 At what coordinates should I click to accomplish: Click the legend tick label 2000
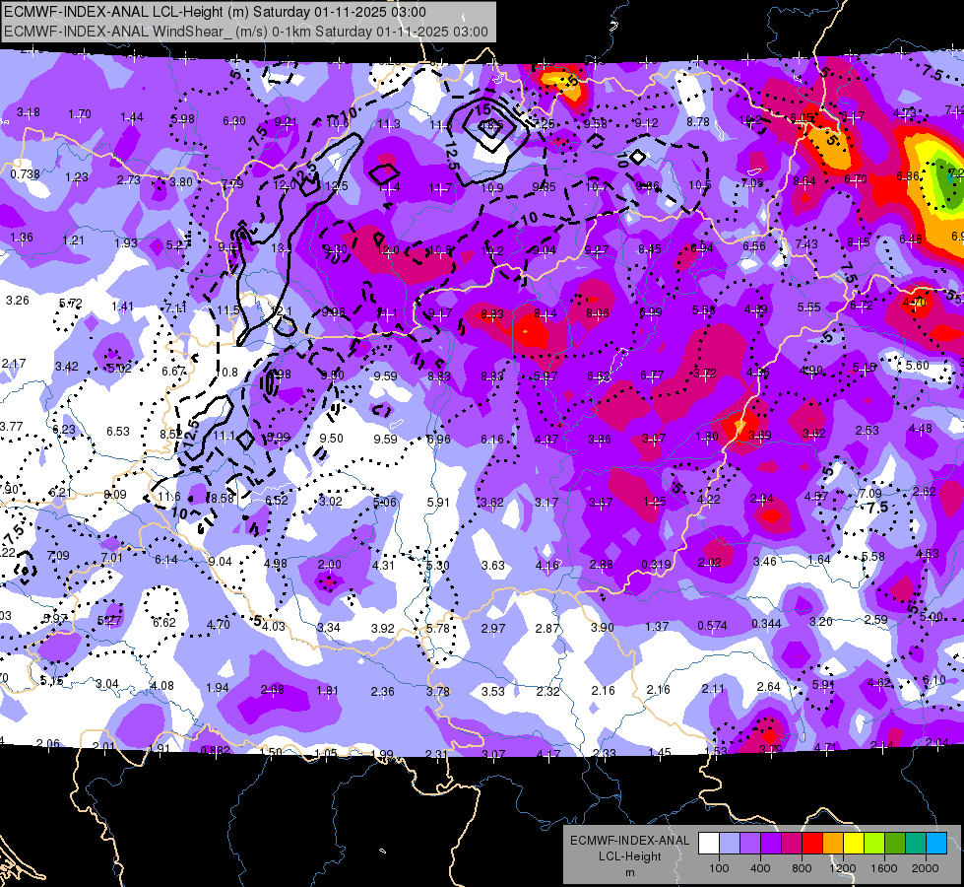926,868
